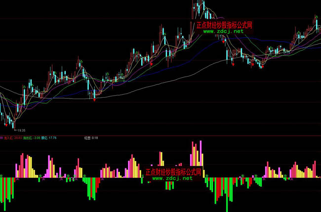Click the divider between price chart and indicator
This screenshot has width=321, height=212.
click(160, 135)
